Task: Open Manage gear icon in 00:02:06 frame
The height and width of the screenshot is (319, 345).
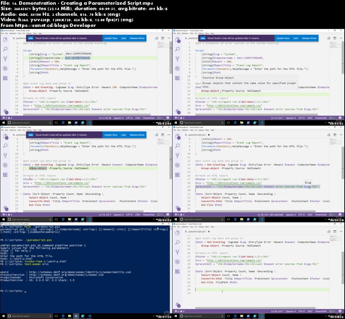Action: click(5, 111)
